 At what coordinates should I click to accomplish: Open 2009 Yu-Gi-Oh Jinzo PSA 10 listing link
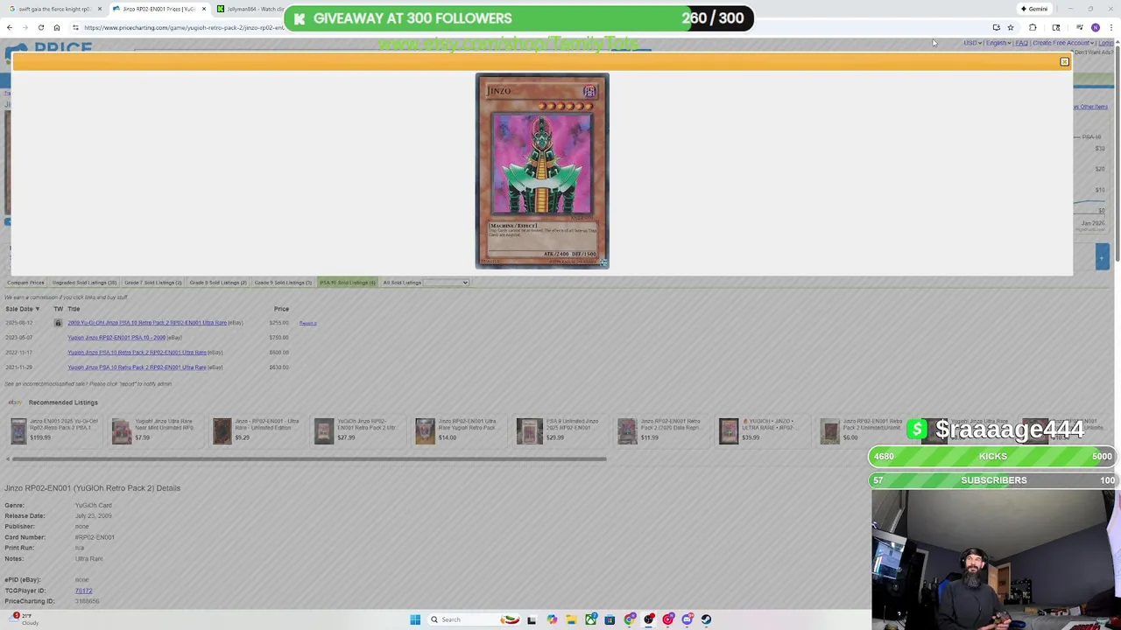pyautogui.click(x=147, y=323)
